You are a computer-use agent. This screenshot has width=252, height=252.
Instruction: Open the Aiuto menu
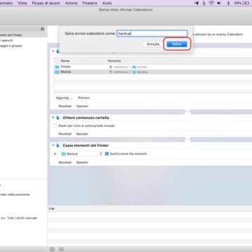(x=107, y=3)
